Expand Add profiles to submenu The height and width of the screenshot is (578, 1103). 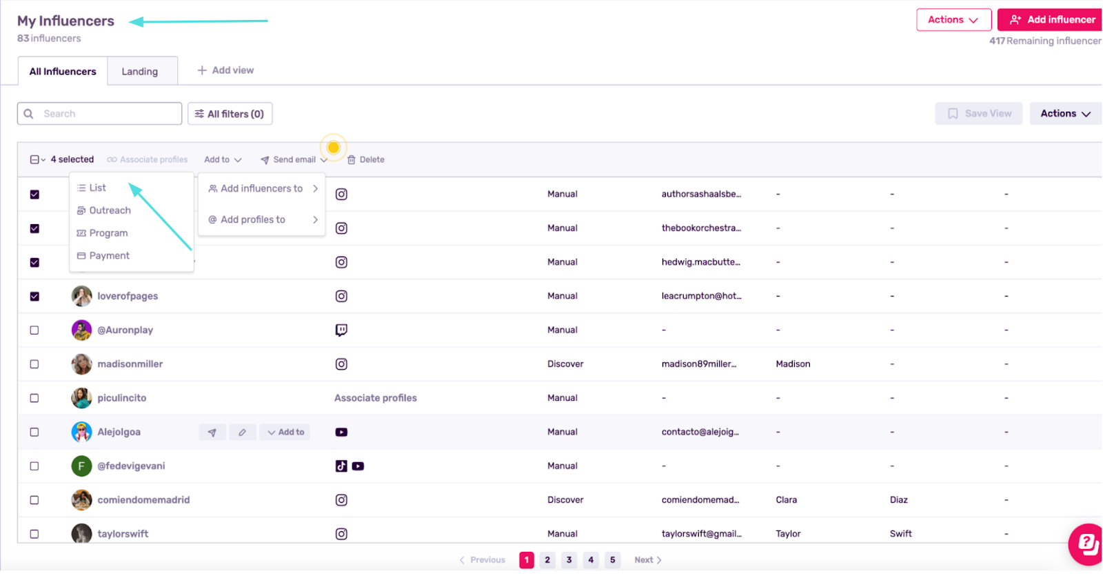pos(262,219)
